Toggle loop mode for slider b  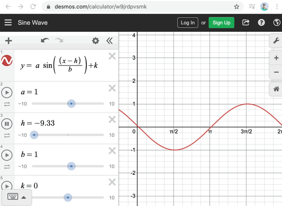[7, 167]
